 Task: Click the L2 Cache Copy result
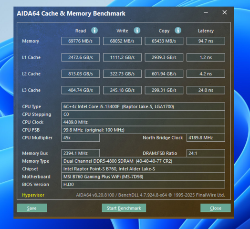pos(164,73)
